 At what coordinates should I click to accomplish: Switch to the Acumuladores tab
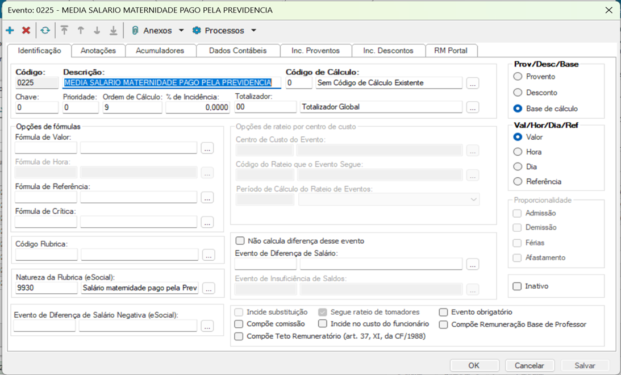(x=160, y=51)
